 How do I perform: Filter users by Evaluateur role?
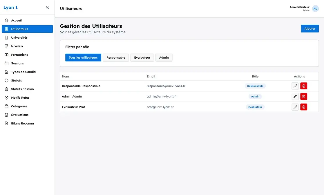tap(142, 57)
